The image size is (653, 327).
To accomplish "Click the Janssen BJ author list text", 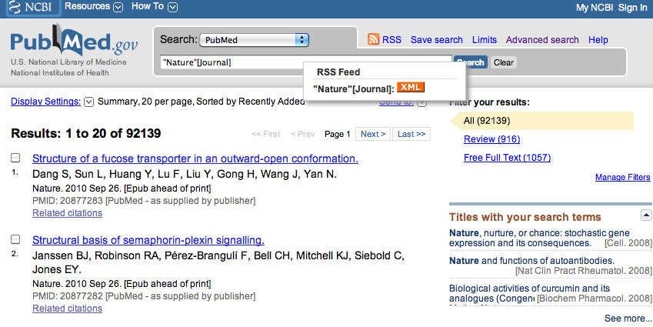I will (x=218, y=262).
